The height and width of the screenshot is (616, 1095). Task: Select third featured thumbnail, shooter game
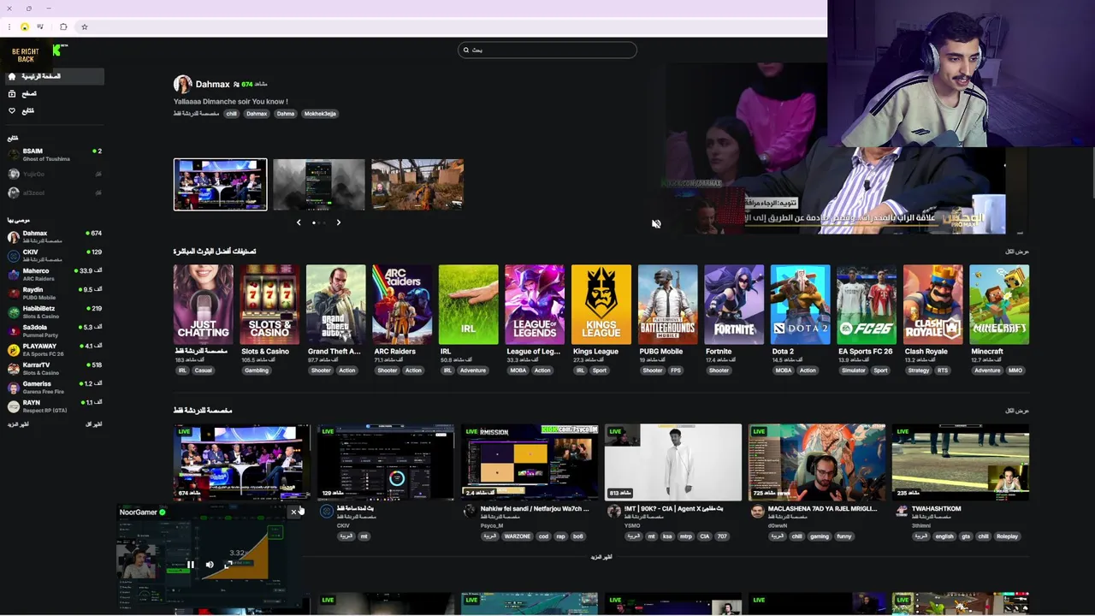pos(417,184)
